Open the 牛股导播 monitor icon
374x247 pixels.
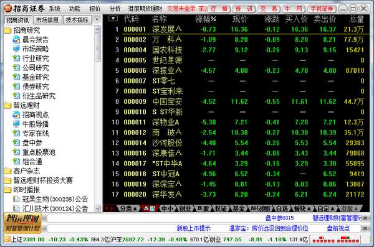click(16, 124)
